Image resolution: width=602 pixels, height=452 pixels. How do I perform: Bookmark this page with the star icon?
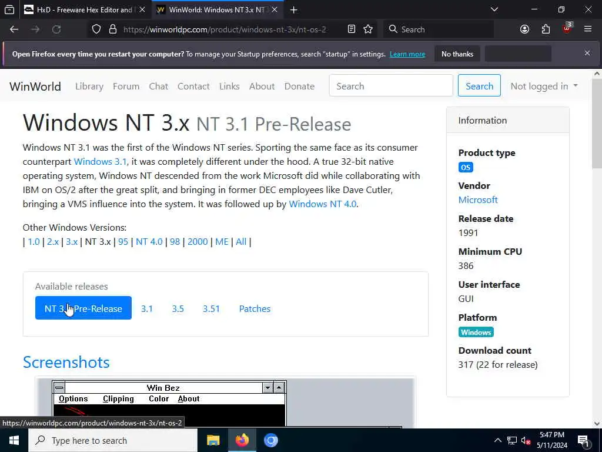368,29
